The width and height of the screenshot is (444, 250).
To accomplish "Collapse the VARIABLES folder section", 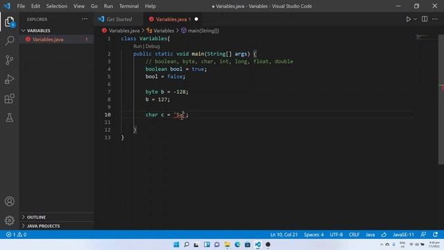I will click(57, 31).
